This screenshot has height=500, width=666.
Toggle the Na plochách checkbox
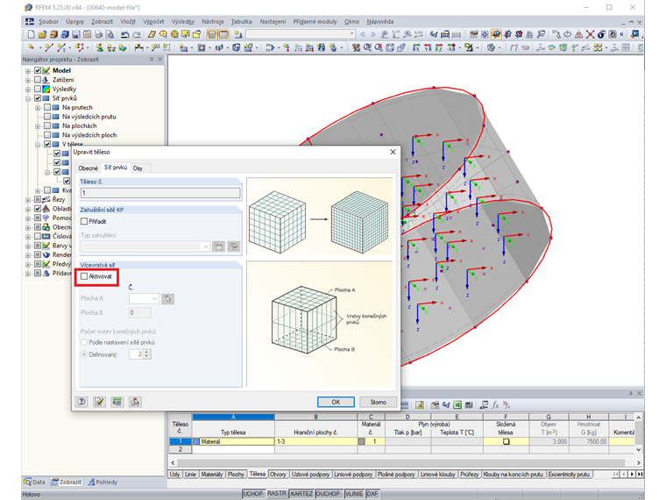point(47,125)
